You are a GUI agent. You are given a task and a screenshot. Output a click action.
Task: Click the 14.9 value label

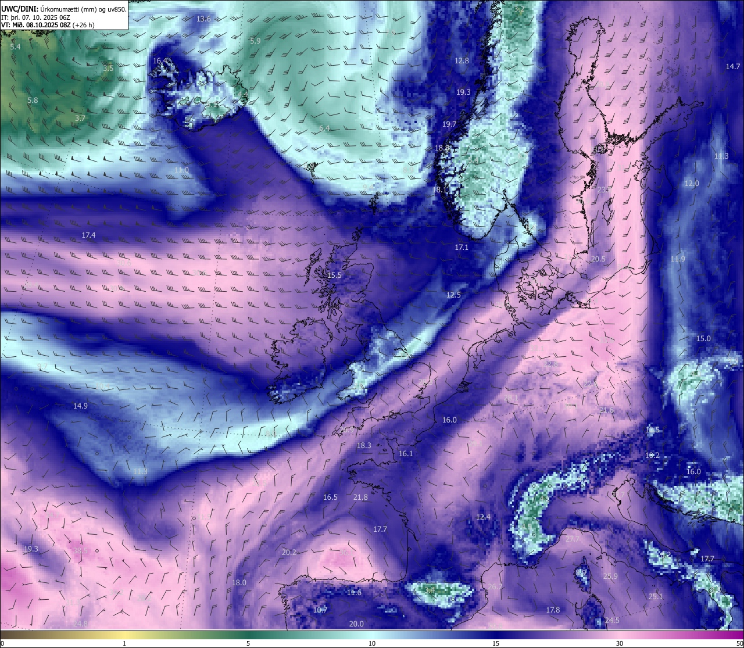(x=80, y=406)
